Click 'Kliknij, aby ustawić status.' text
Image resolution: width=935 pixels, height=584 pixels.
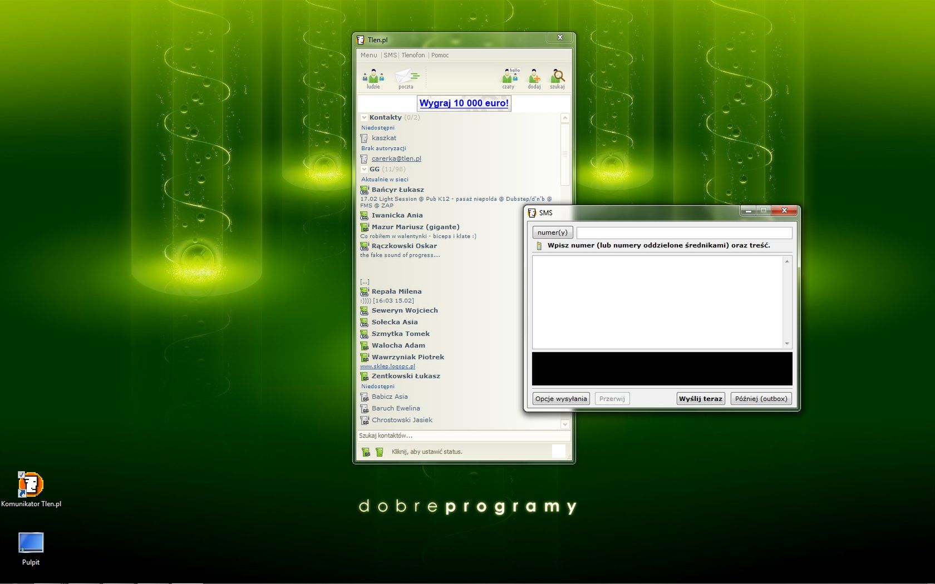point(427,452)
